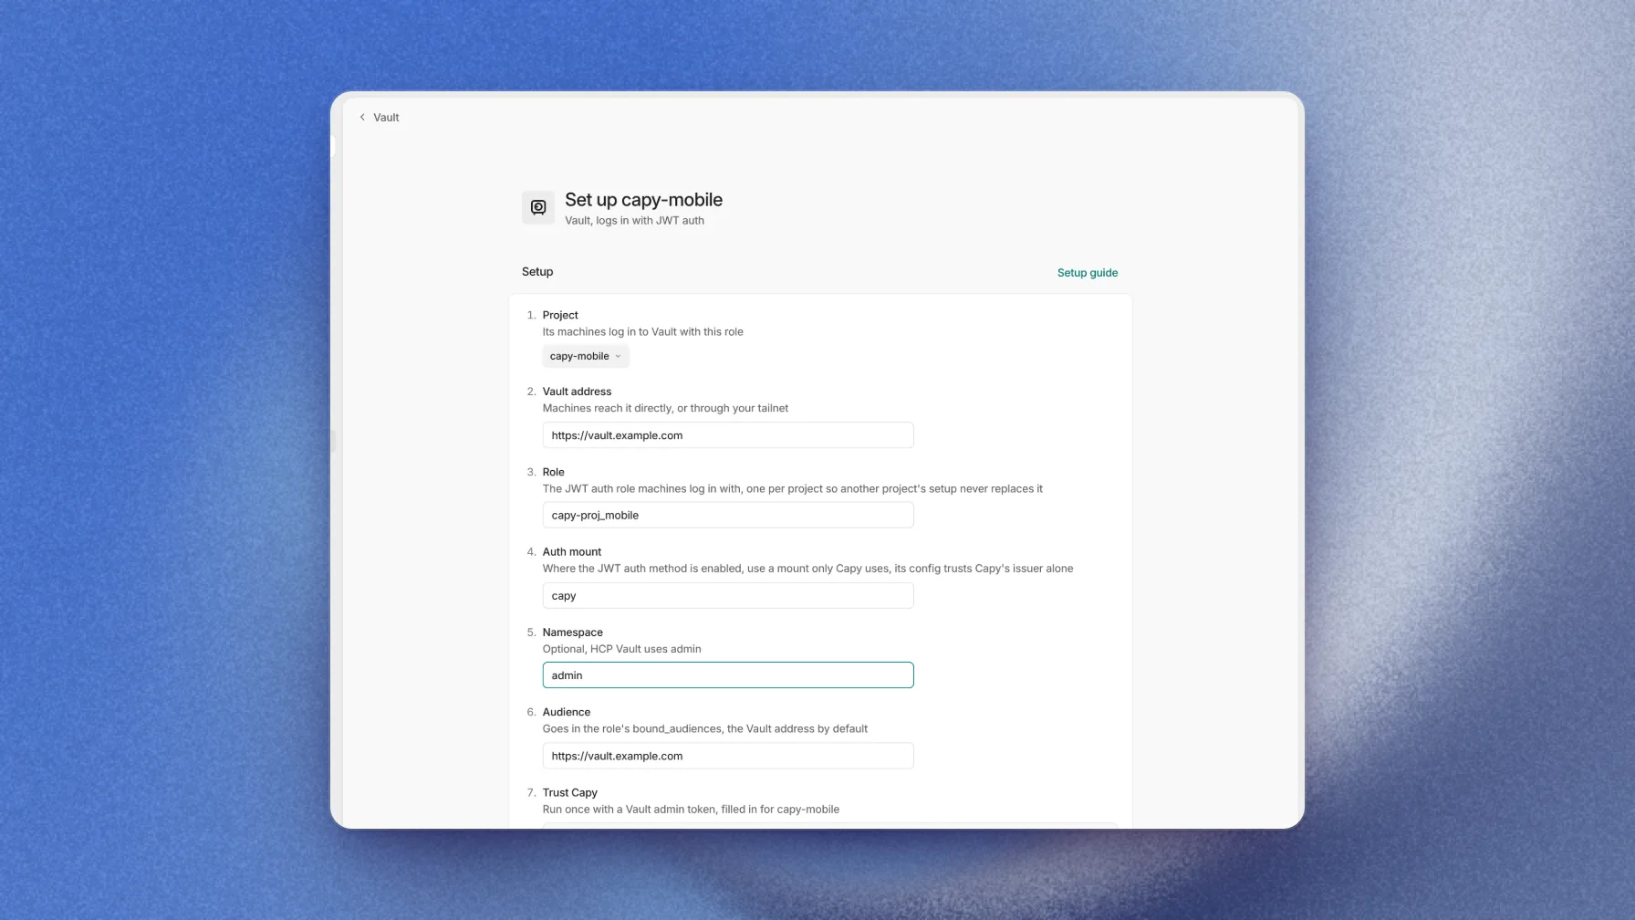The width and height of the screenshot is (1635, 920).
Task: Click the 'Set up capy-mobile' heading
Action: [643, 200]
